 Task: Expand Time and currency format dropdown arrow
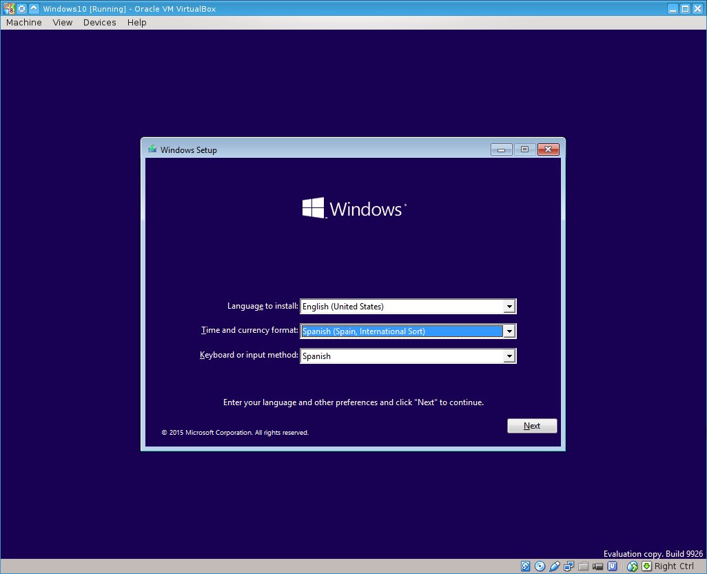(x=509, y=331)
